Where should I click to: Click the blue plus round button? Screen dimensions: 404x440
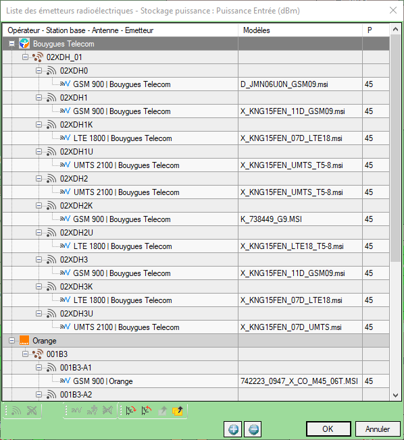point(233,429)
